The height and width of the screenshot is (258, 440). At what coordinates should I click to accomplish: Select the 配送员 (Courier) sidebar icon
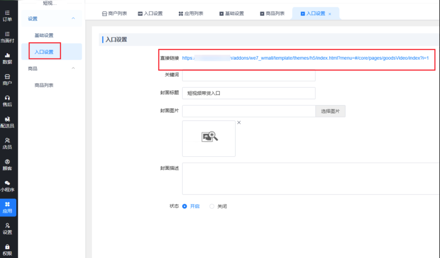click(7, 122)
